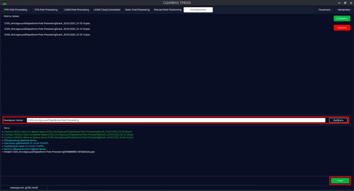Click Выбрать to choose output folder
This screenshot has width=354, height=191.
338,120
